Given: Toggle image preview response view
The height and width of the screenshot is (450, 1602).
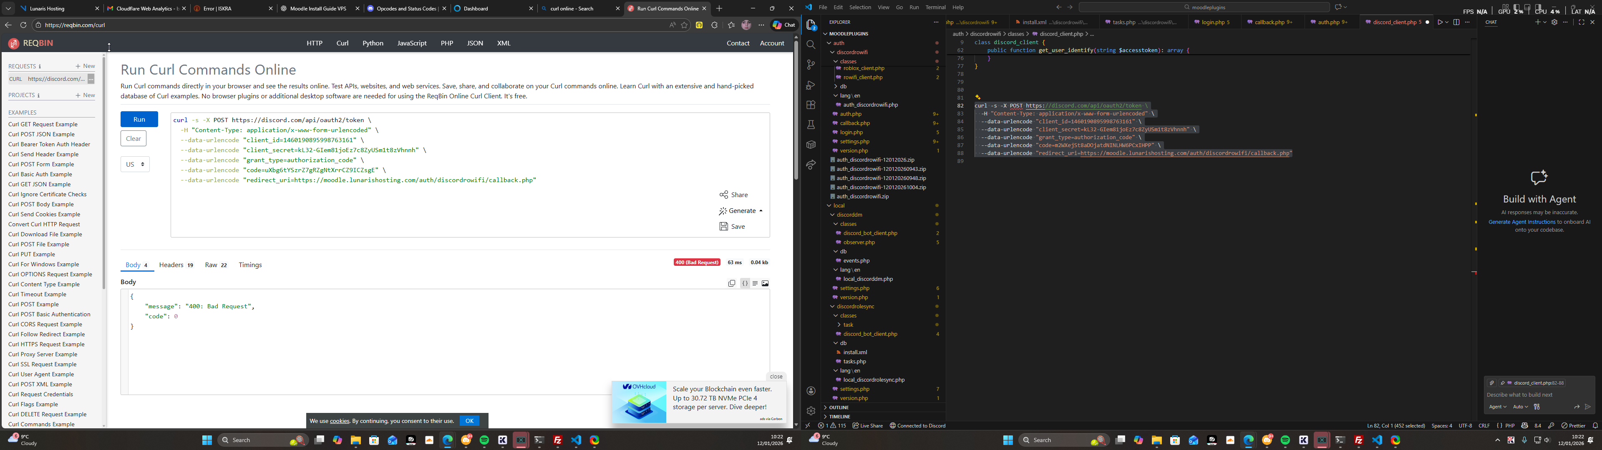Looking at the screenshot, I should (x=766, y=283).
